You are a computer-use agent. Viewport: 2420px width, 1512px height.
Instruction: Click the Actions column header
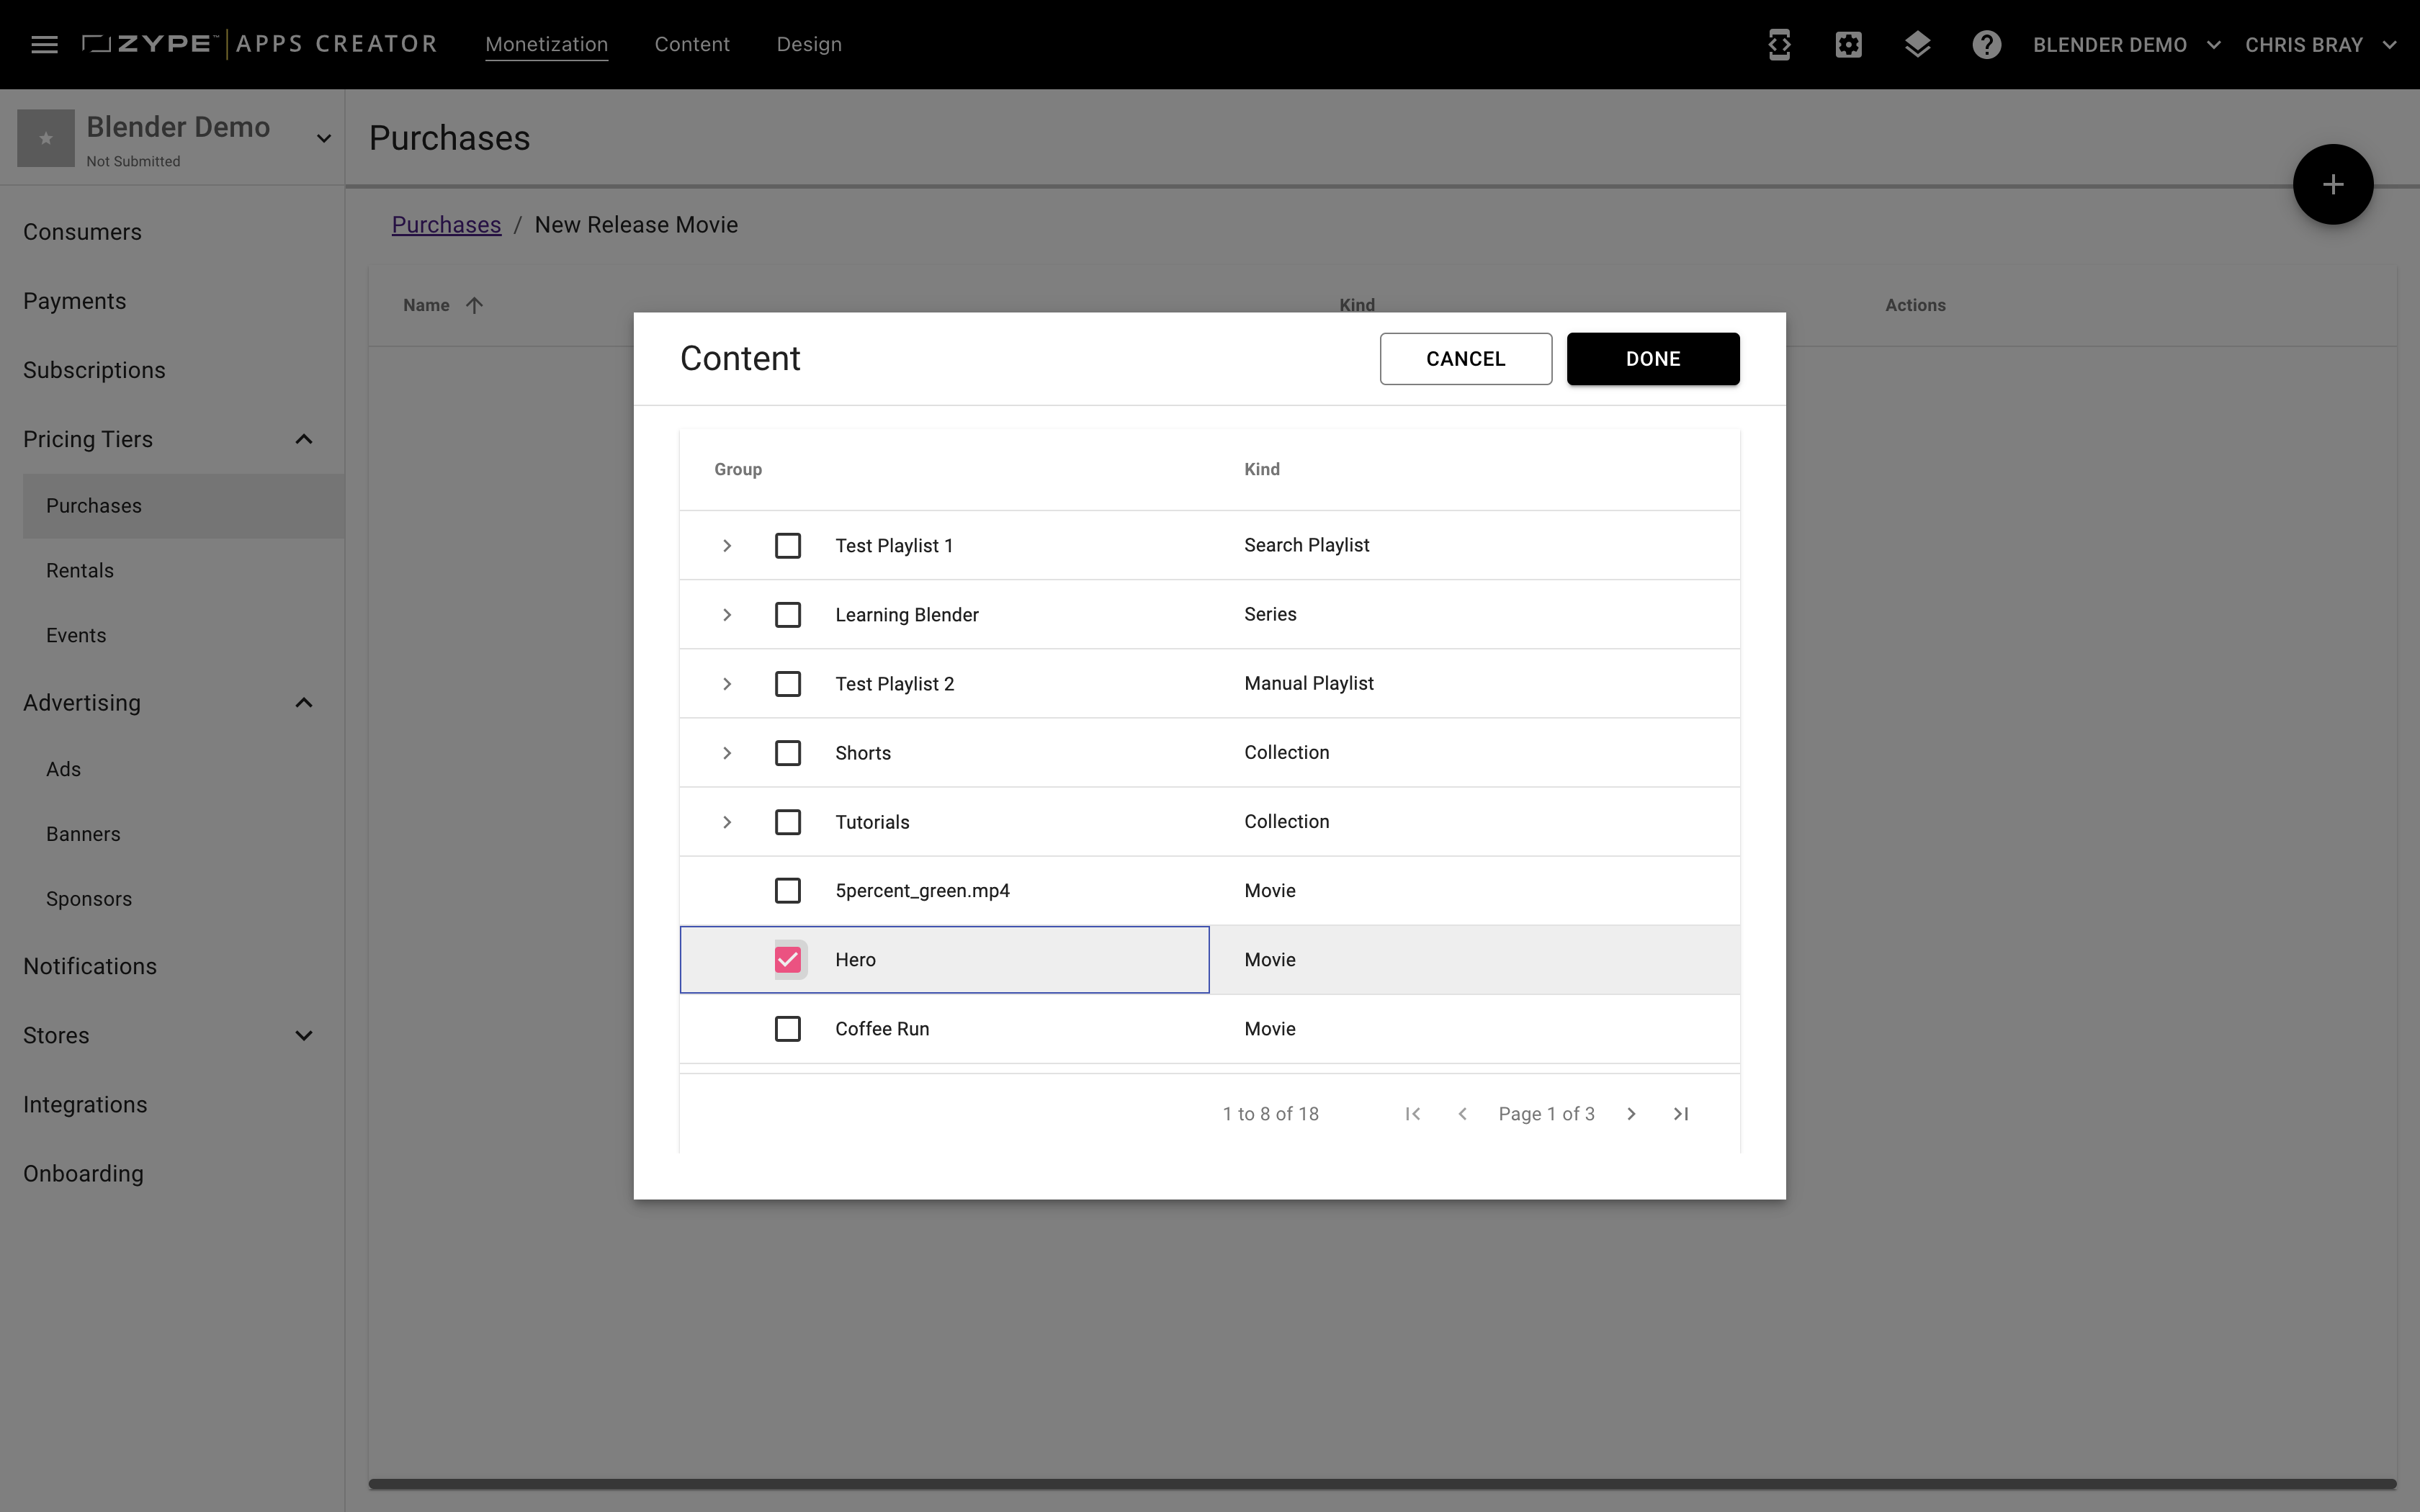(1915, 305)
